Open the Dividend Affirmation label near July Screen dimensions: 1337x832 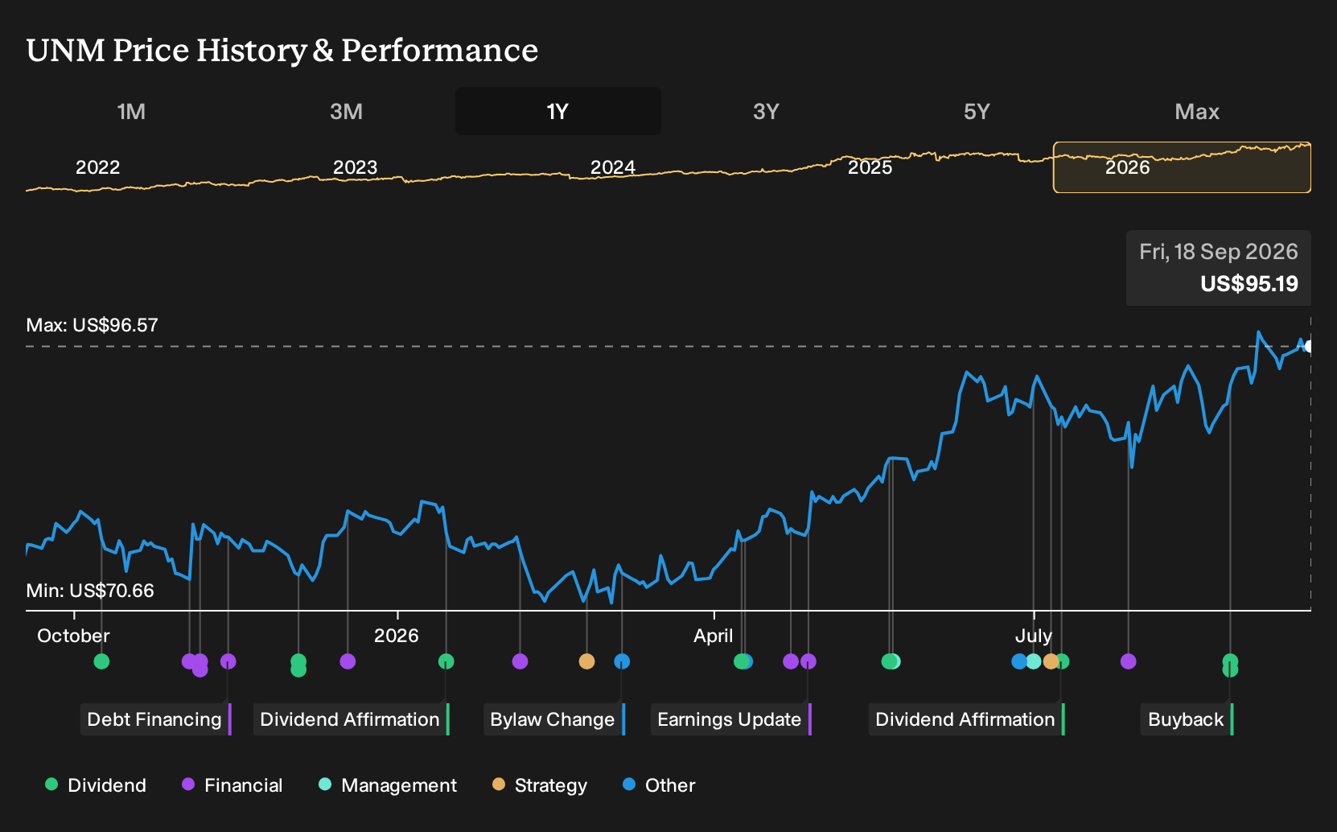[x=966, y=719]
